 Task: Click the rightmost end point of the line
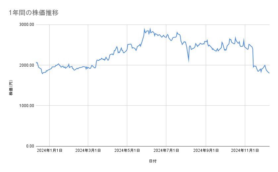coord(269,73)
